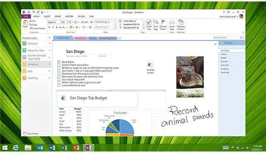Screen dimensions: 266x153
Task: Switch to the HISTORY ribbon tab
Action: point(69,17)
